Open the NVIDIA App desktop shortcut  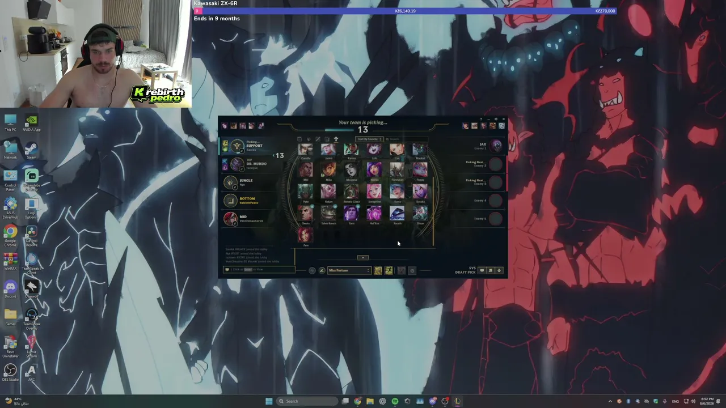tap(31, 123)
